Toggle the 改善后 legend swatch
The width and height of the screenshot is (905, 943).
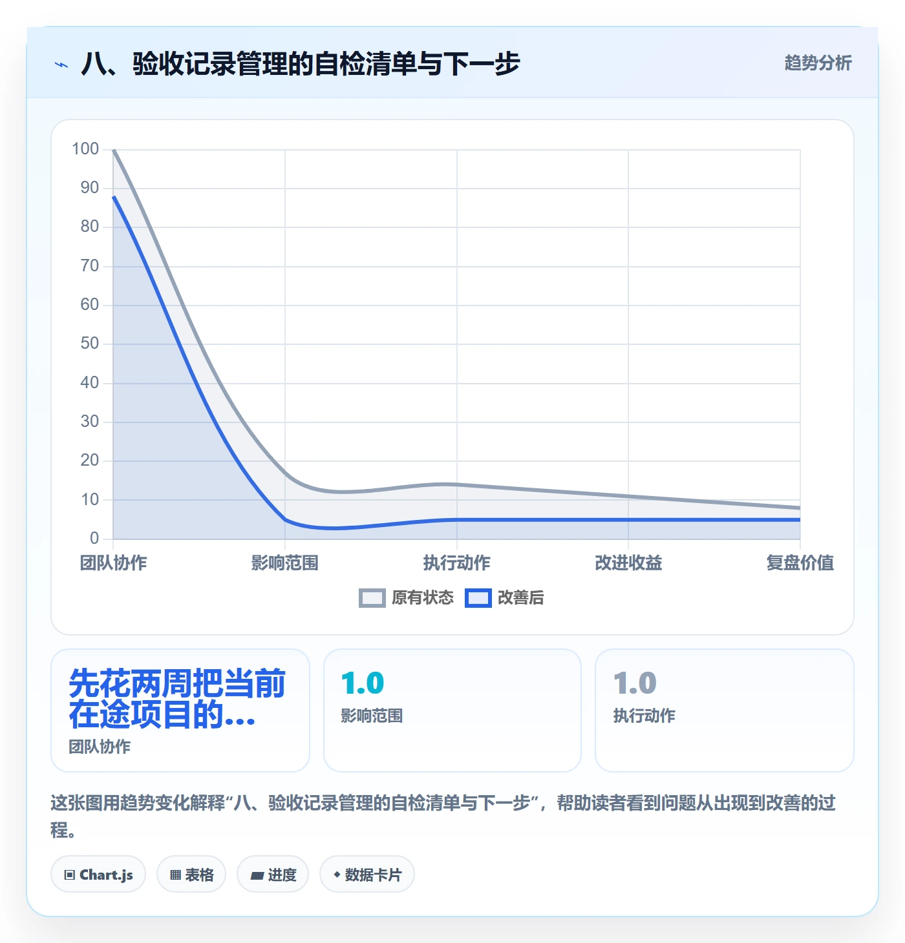478,598
